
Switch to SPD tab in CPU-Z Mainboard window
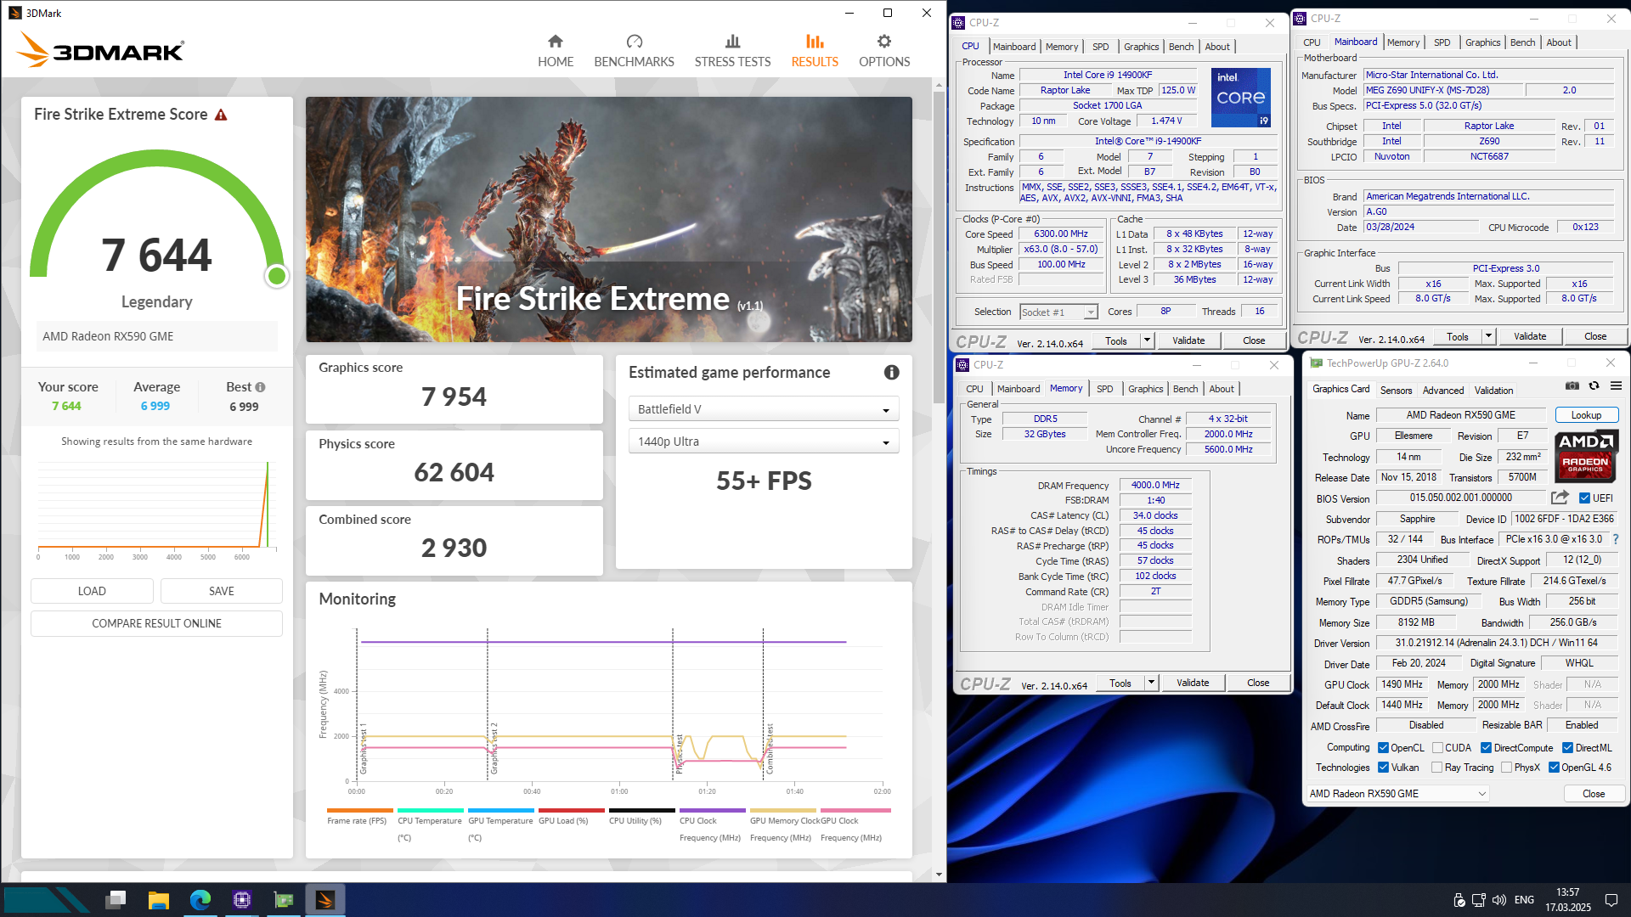point(1442,42)
